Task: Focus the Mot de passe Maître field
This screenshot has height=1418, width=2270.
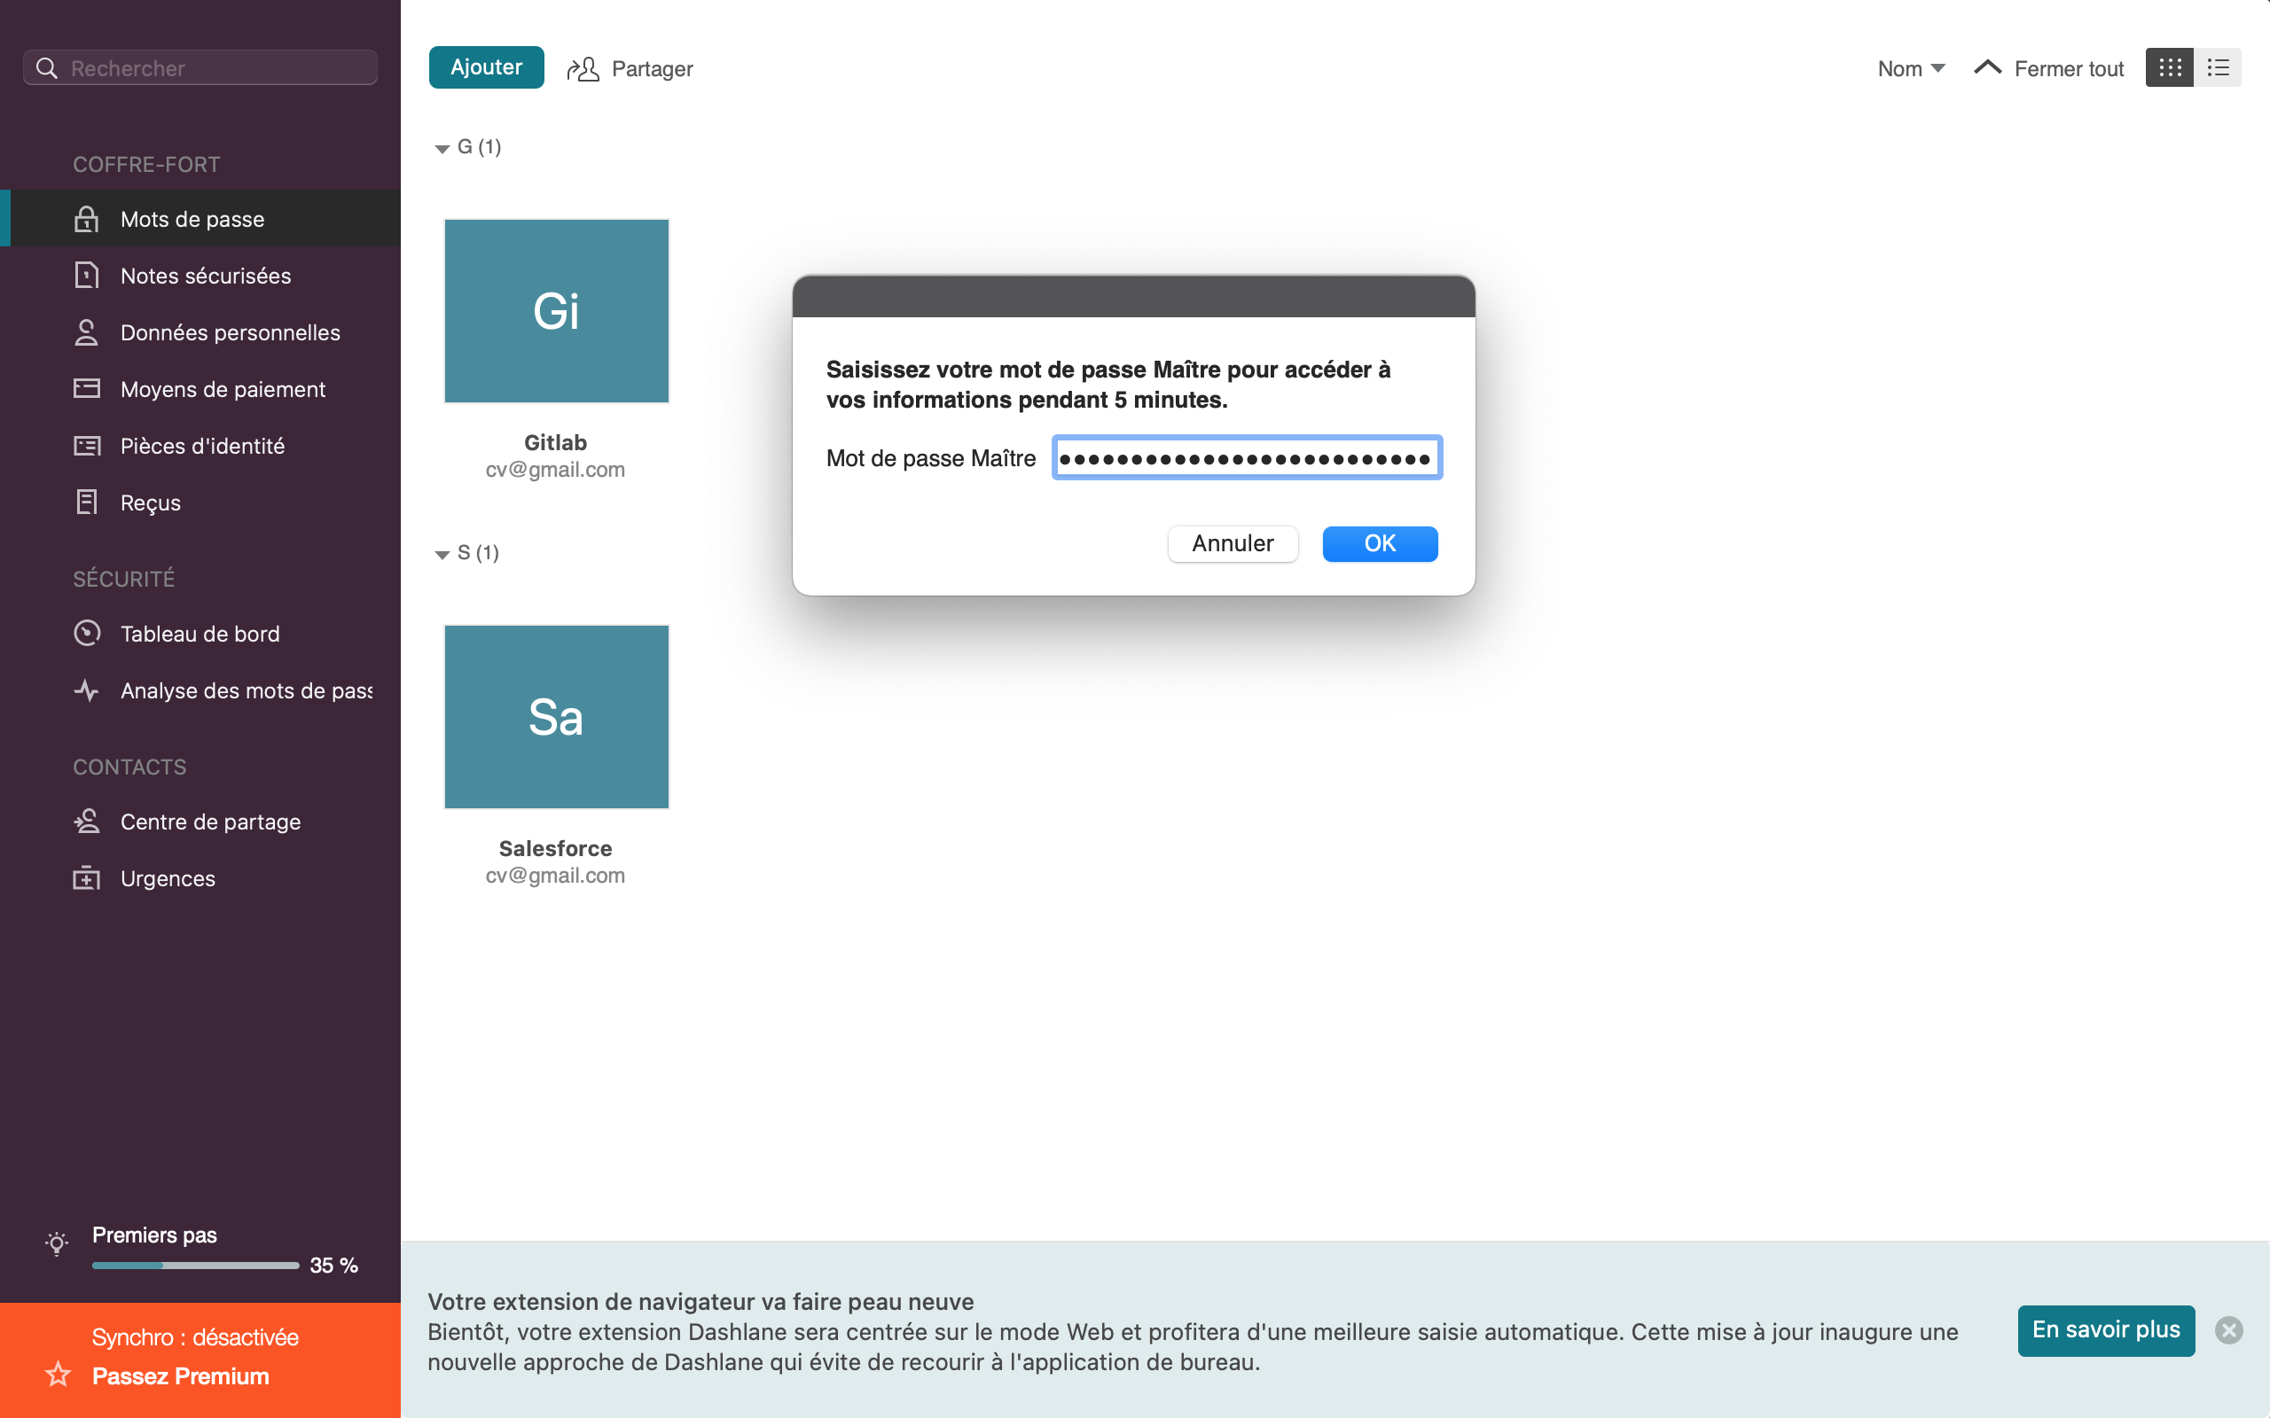Action: pyautogui.click(x=1246, y=457)
